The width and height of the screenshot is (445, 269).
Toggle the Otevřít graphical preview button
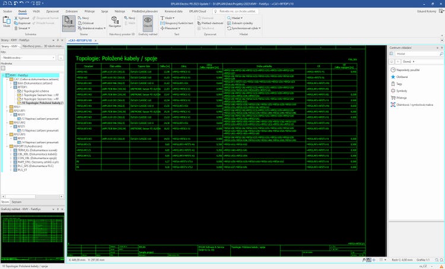click(x=148, y=22)
